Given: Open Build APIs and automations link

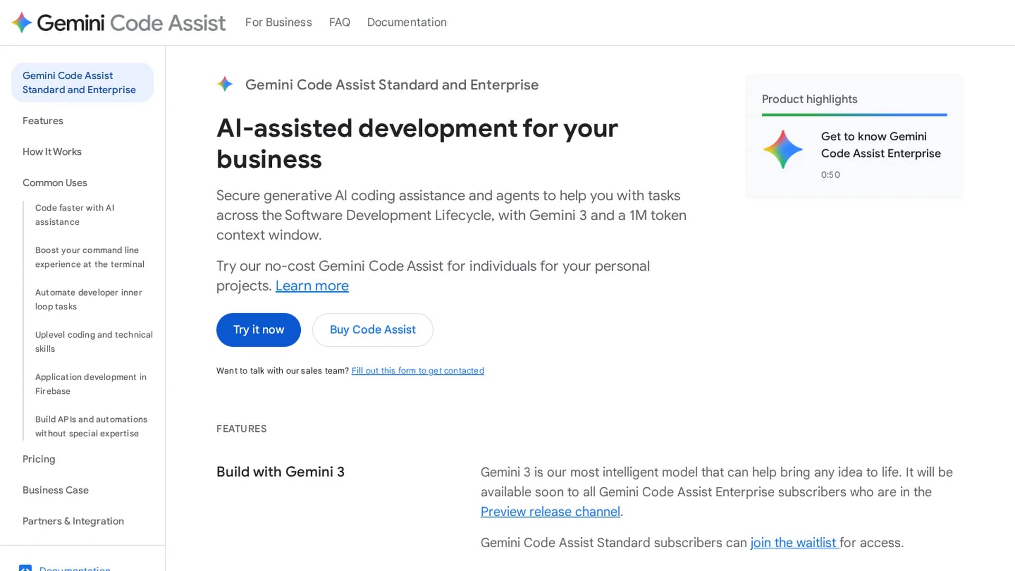Looking at the screenshot, I should (91, 426).
